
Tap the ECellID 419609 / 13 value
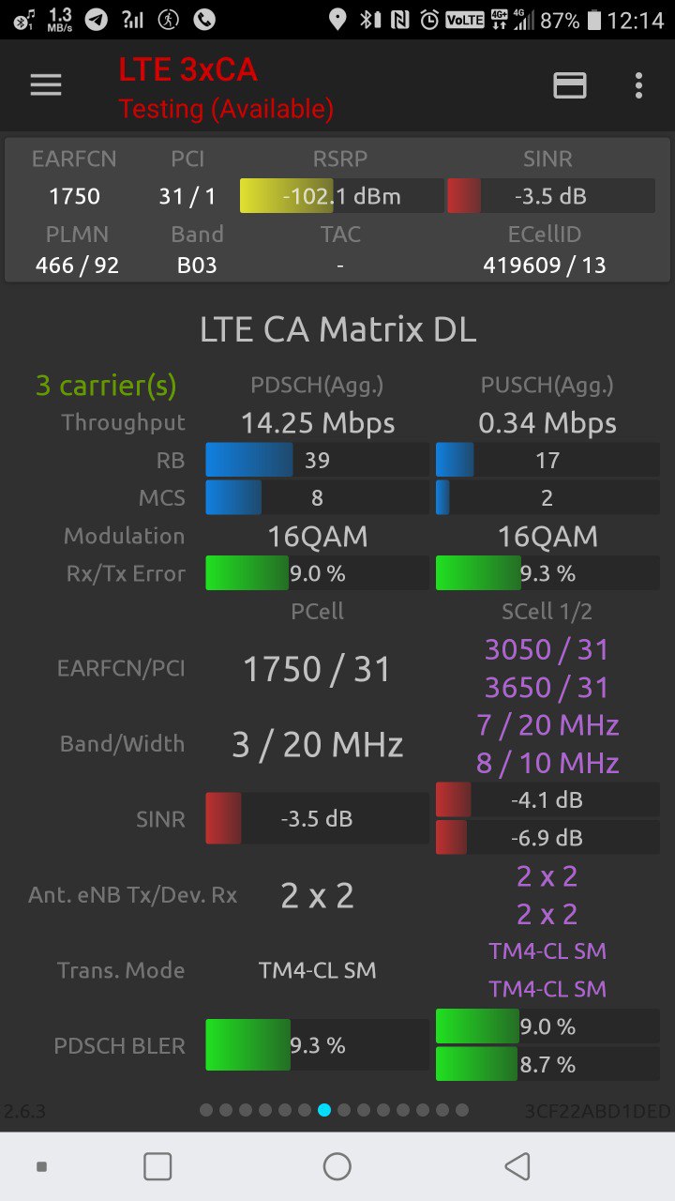(545, 266)
